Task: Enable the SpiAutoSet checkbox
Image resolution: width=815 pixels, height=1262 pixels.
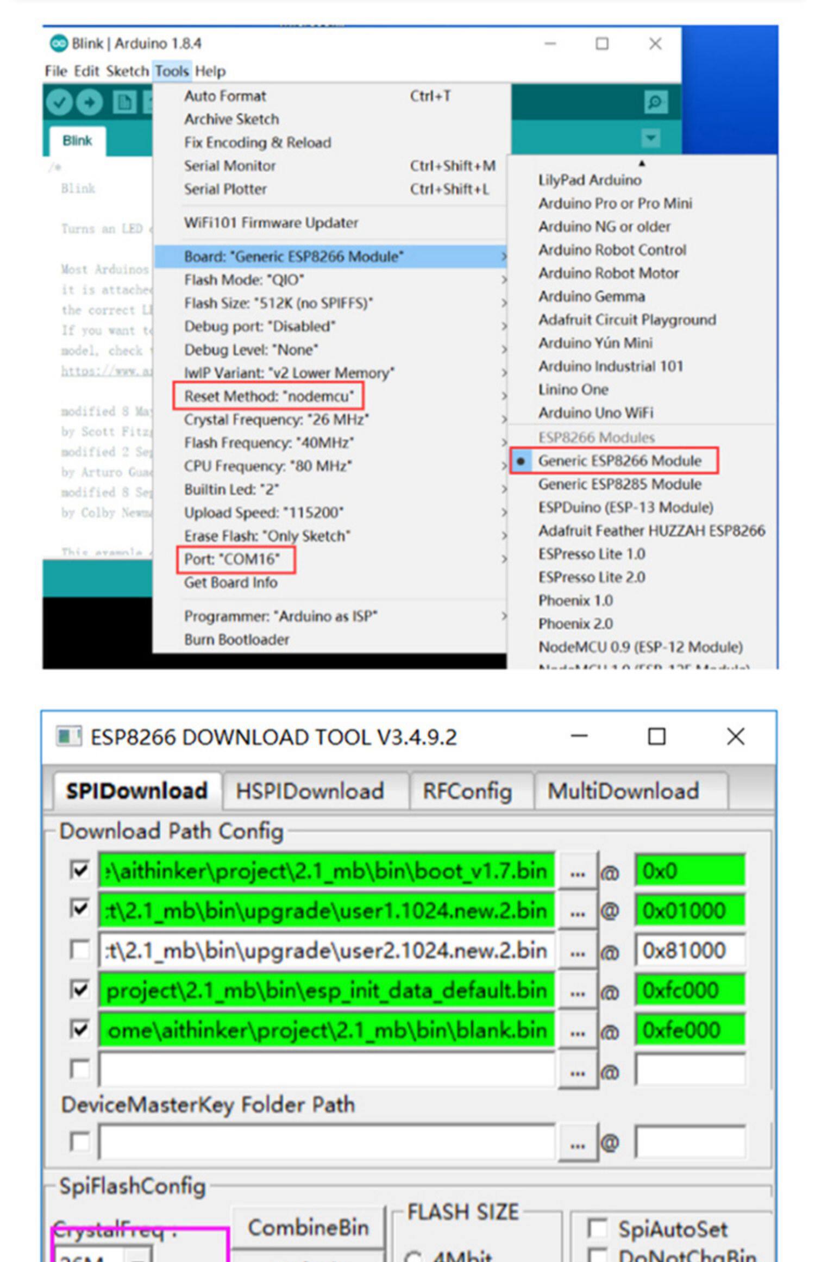Action: 598,1228
